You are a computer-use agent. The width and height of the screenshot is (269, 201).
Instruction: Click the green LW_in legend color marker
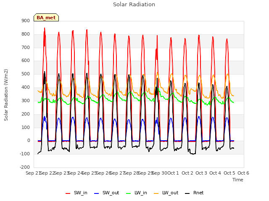point(129,193)
